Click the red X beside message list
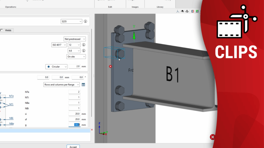This screenshot has width=264, height=148. (92, 130)
